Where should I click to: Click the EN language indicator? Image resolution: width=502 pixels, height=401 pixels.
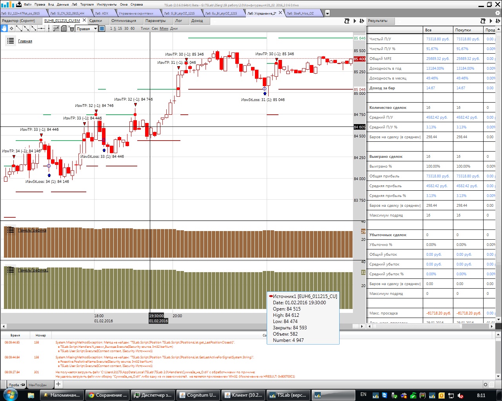click(363, 395)
